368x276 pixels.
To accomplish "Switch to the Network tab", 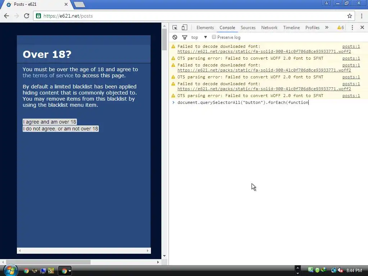I will point(269,27).
